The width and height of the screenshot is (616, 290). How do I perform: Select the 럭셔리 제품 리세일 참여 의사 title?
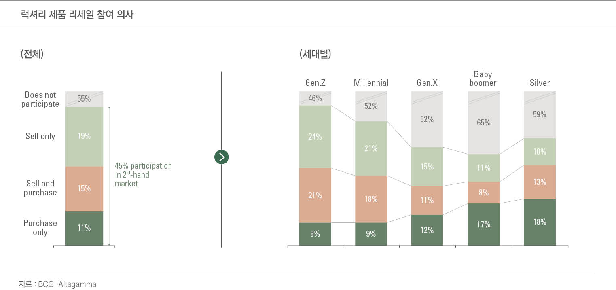[x=77, y=15]
